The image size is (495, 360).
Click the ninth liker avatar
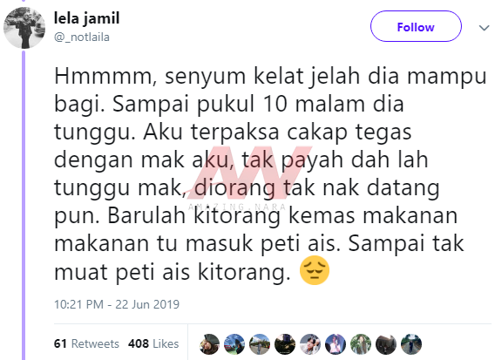coord(411,344)
